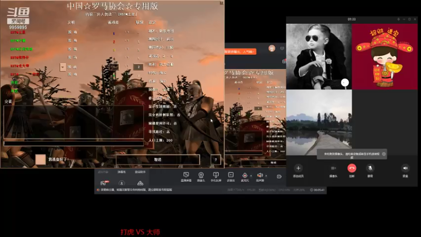Select the fortune cartoon character thumbnail
Image resolution: width=421 pixels, height=237 pixels.
click(x=385, y=56)
